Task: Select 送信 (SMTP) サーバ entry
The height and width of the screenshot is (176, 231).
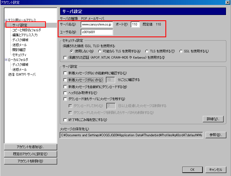Action: click(x=22, y=74)
